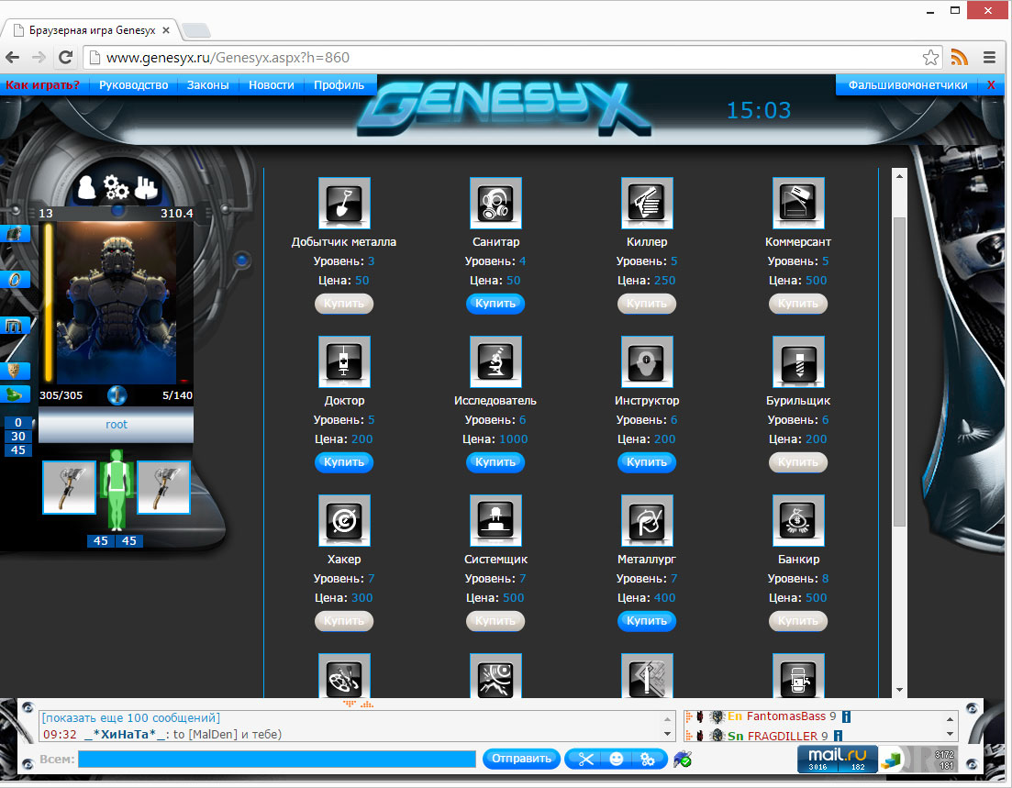
Task: Open the smiley emoticon picker
Action: 617,759
